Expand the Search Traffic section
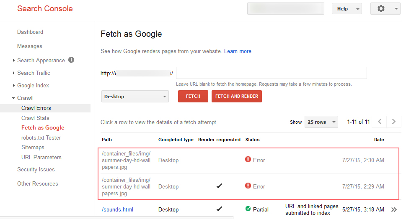The width and height of the screenshot is (419, 219). (34, 73)
